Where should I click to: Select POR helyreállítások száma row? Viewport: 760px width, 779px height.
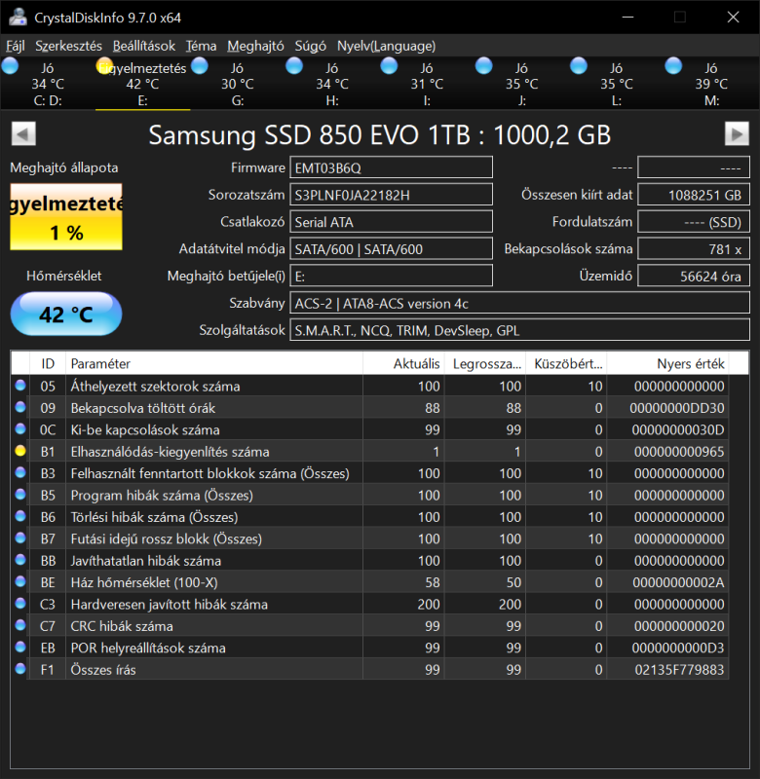click(370, 648)
